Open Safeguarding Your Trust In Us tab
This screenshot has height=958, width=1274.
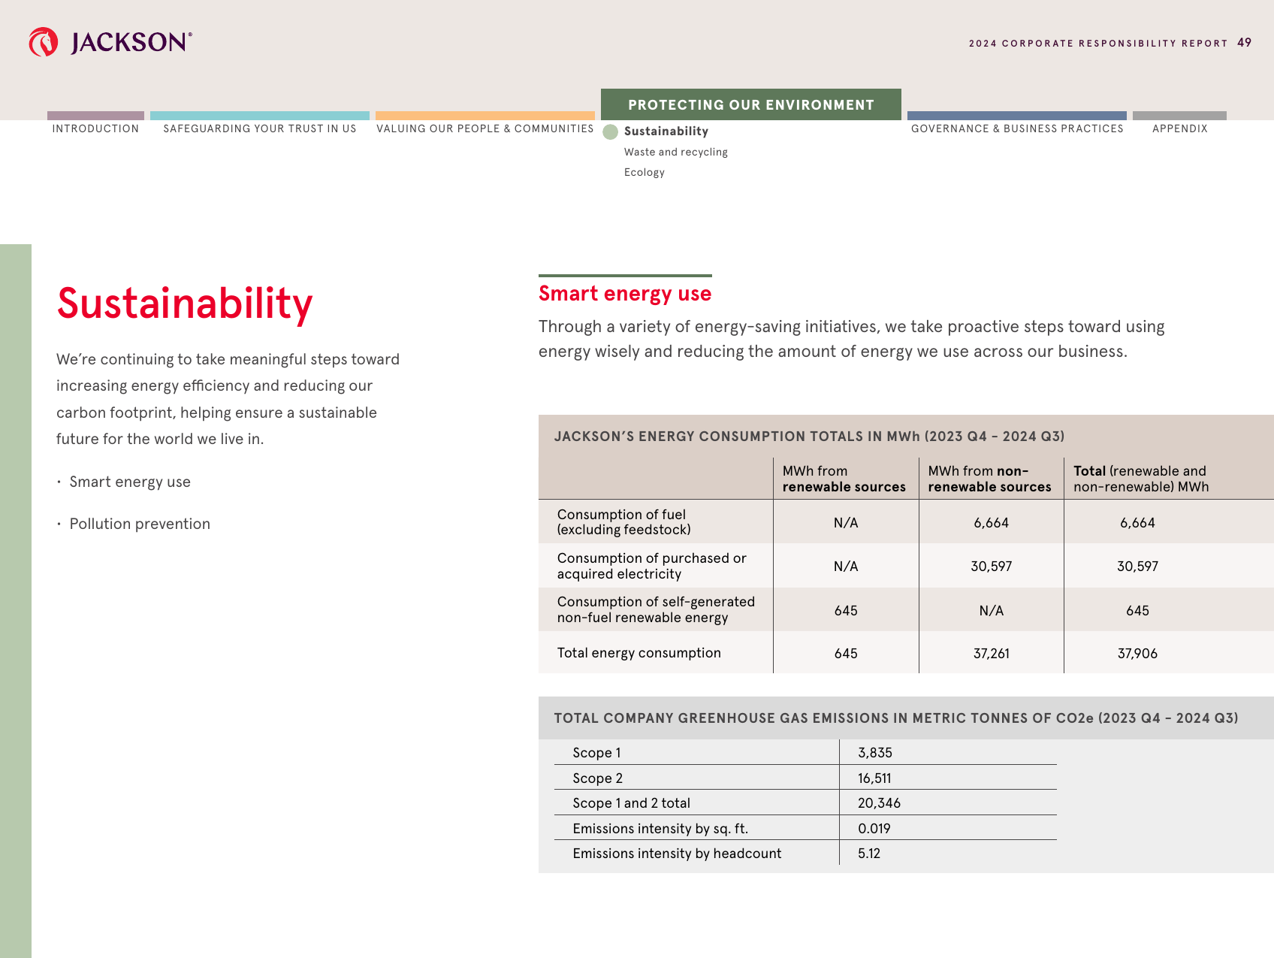(260, 128)
